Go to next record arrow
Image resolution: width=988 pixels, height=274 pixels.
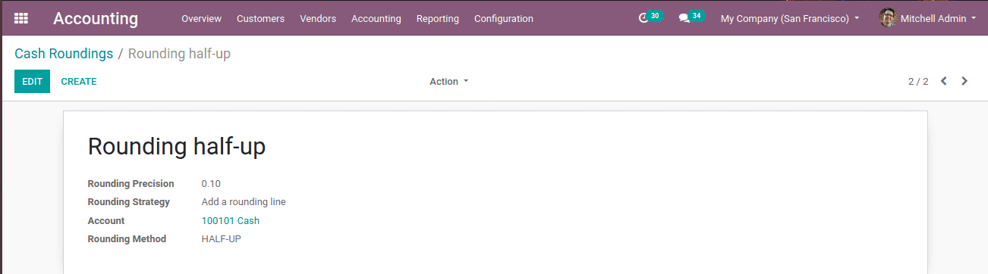pyautogui.click(x=964, y=81)
